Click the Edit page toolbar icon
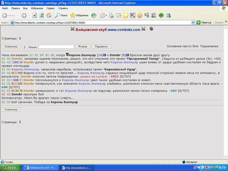This screenshot has height=171, width=228. tap(118, 15)
